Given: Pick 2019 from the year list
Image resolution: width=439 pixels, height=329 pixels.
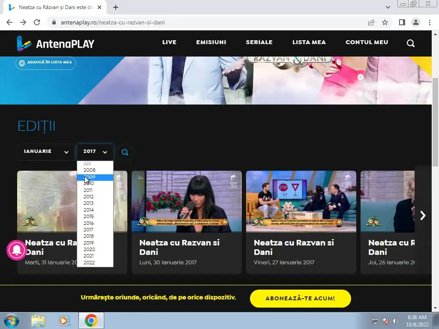Looking at the screenshot, I should coord(95,243).
